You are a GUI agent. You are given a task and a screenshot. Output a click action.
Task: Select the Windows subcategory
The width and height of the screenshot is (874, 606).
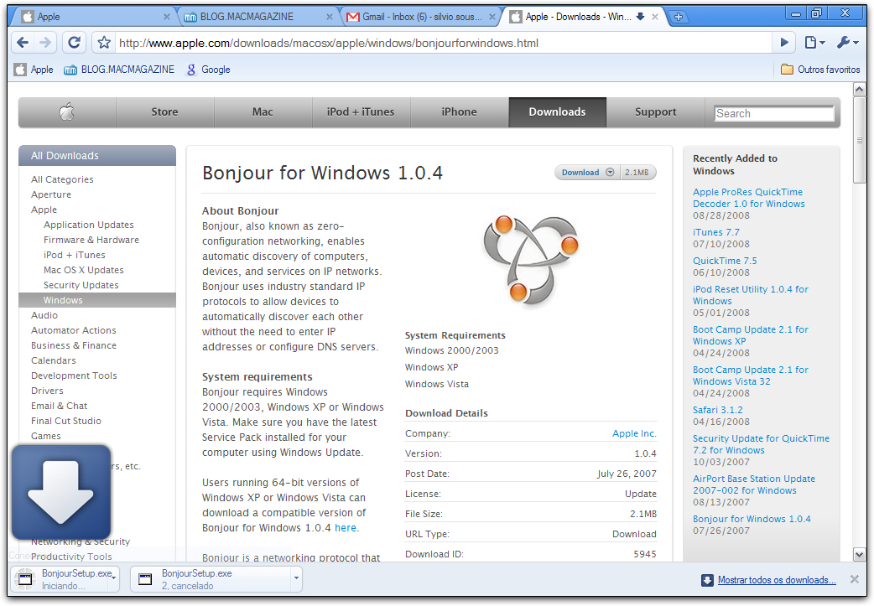pyautogui.click(x=97, y=300)
